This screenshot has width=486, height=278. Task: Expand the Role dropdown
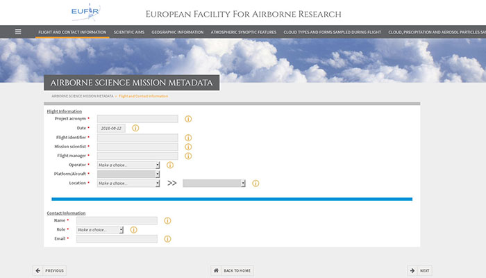pos(99,229)
